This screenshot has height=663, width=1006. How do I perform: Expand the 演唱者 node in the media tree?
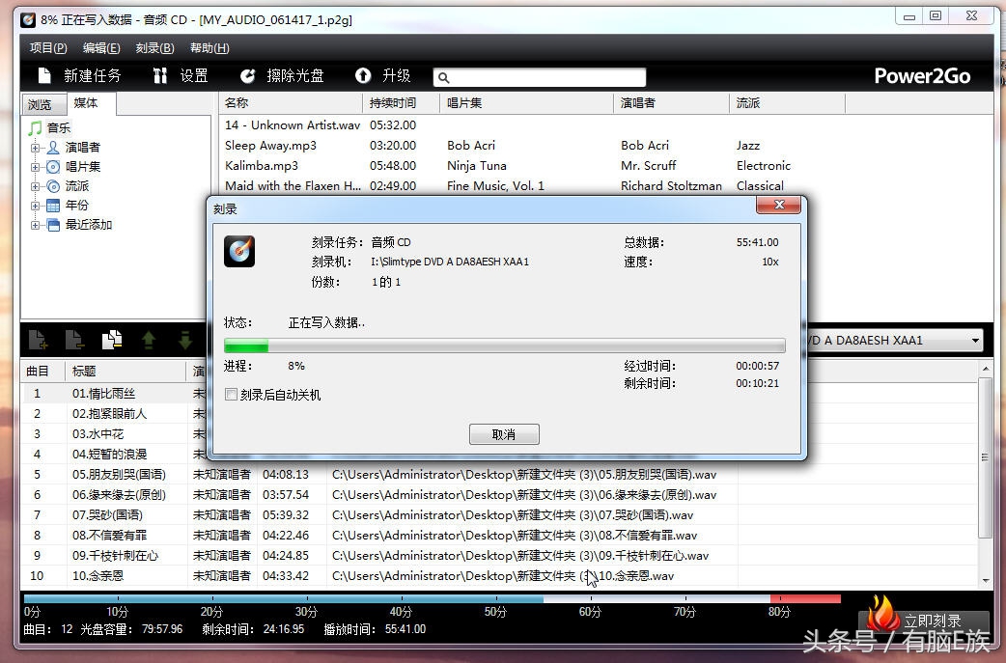click(37, 147)
